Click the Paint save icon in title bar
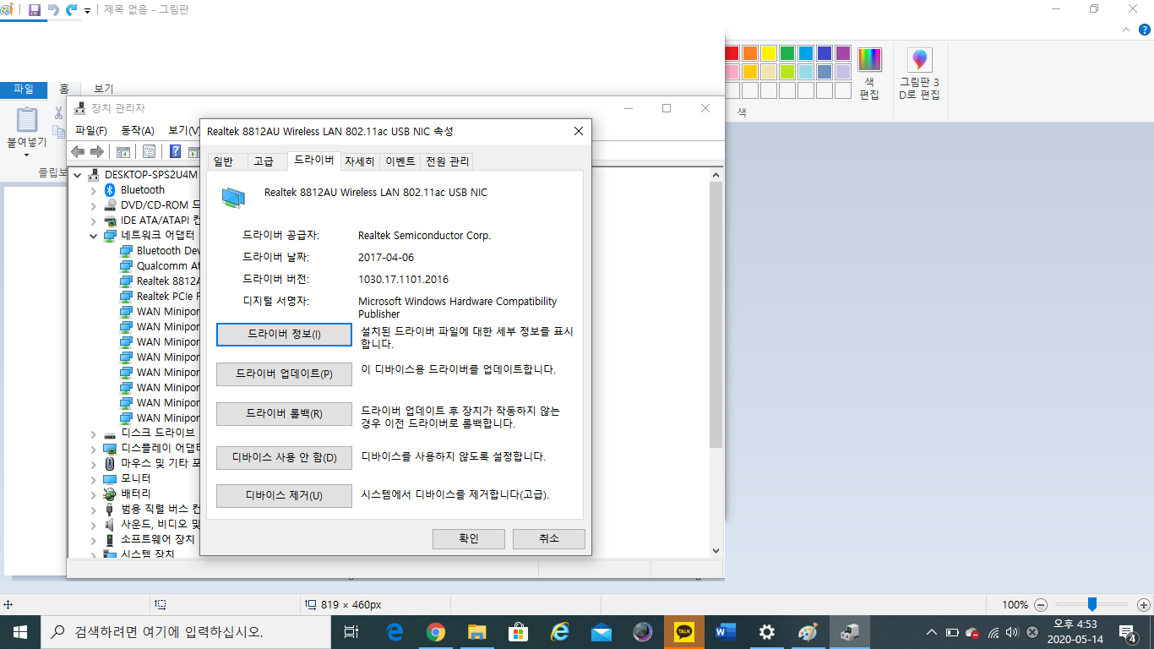 35,10
